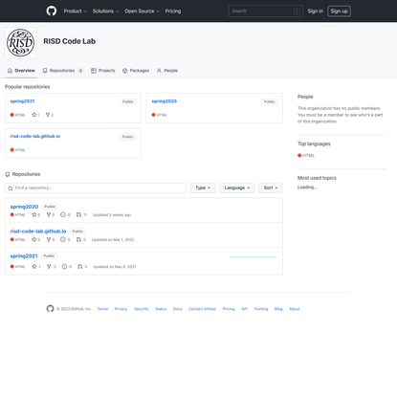Click fork count on spring2021 popular card
The image size is (397, 397).
coord(50,115)
